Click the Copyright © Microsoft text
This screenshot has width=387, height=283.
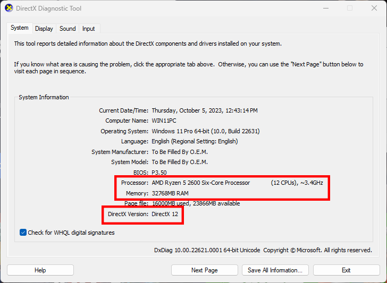pyautogui.click(x=292, y=250)
